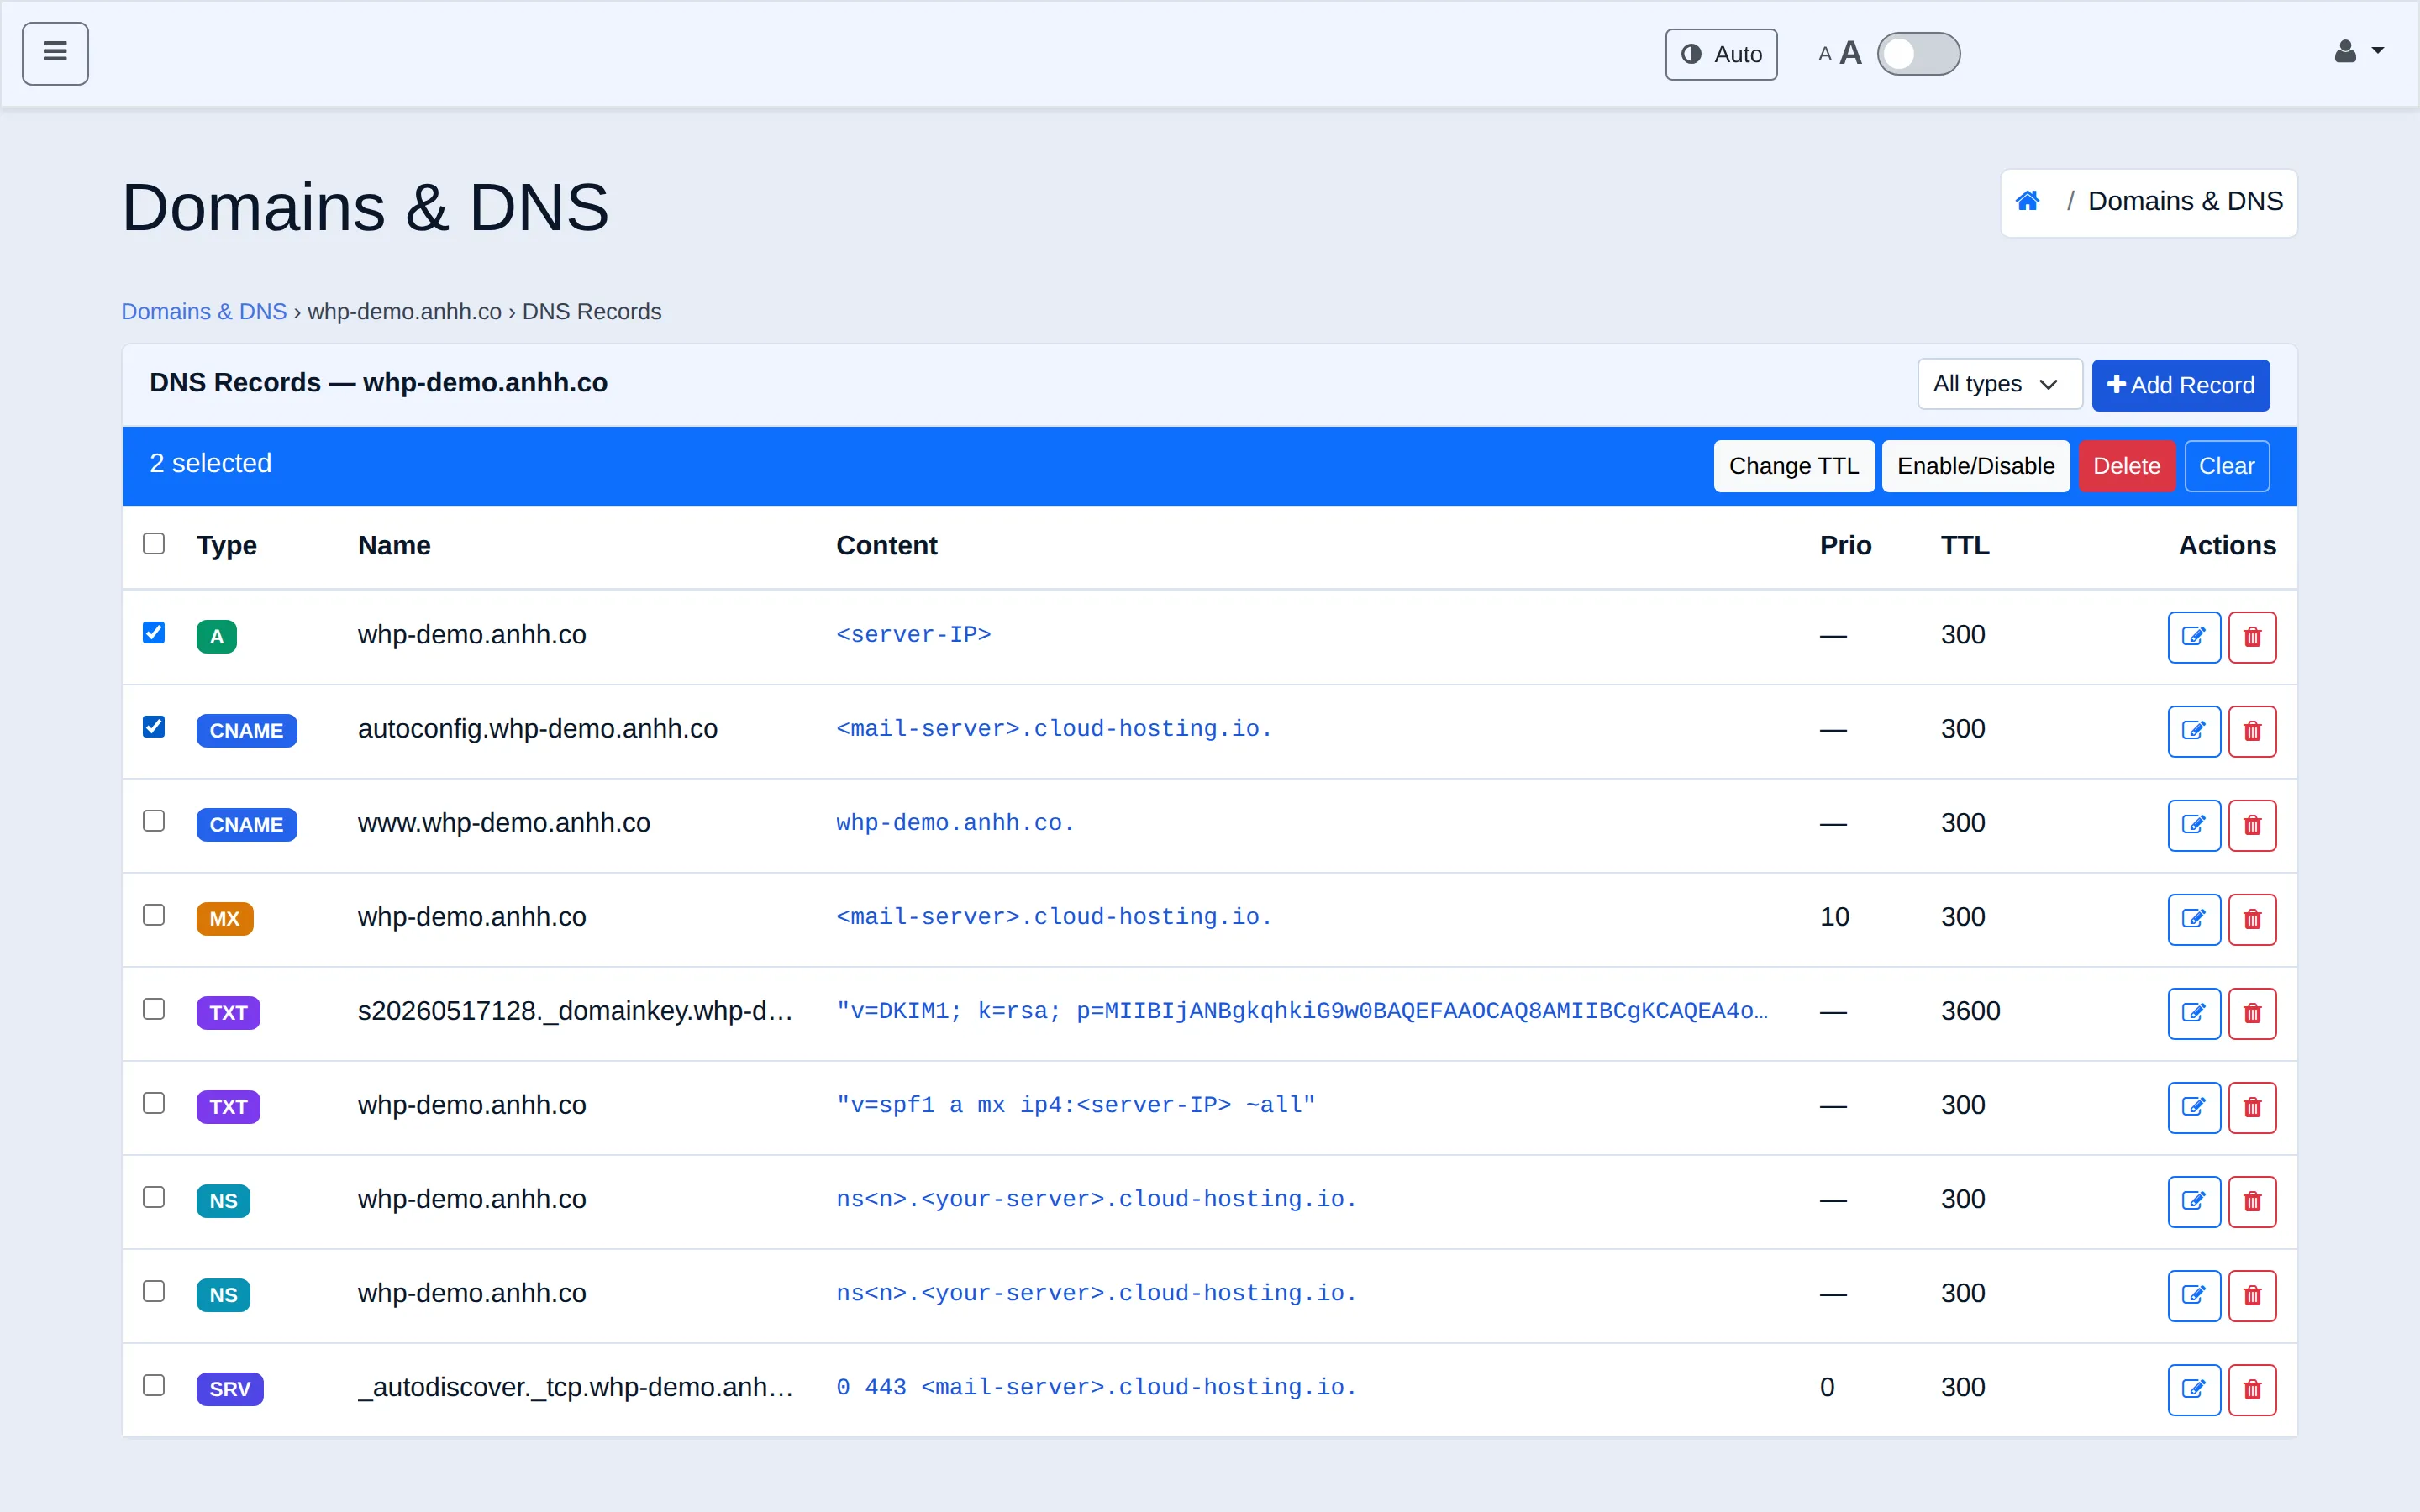Screen dimensions: 2420x1512
Task: Click the v=spf1 content text
Action: click(x=1075, y=1105)
